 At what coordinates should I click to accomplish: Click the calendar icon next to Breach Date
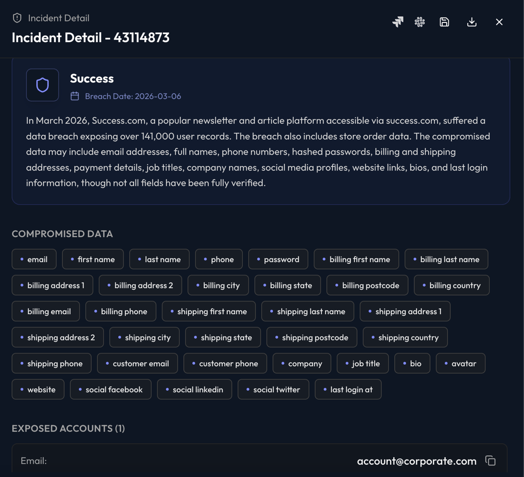click(x=74, y=96)
